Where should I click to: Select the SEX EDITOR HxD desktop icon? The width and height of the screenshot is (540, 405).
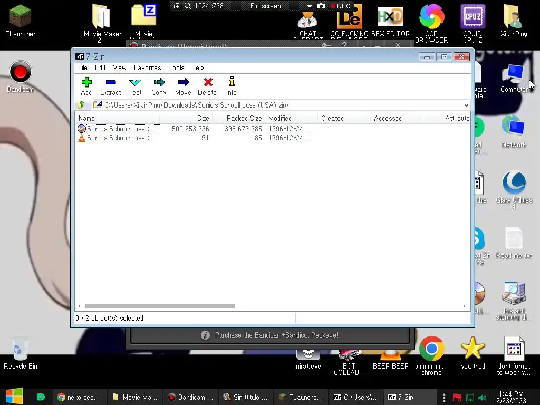(391, 21)
